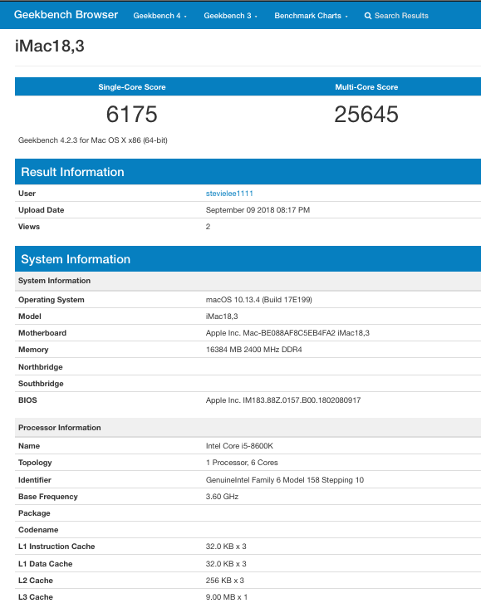This screenshot has height=613, width=481.
Task: Click the Package row label
Action: [34, 513]
